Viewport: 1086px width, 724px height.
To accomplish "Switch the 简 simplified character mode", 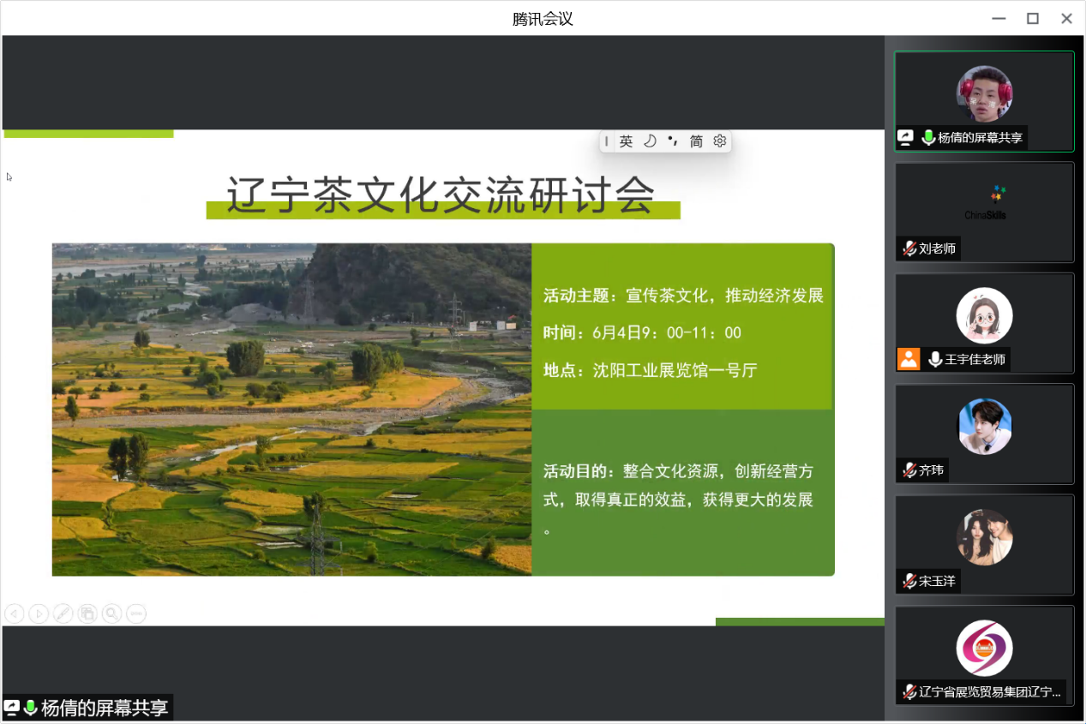I will 696,141.
